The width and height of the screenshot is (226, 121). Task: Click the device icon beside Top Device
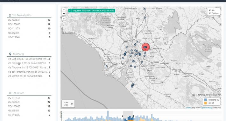coord(10,93)
